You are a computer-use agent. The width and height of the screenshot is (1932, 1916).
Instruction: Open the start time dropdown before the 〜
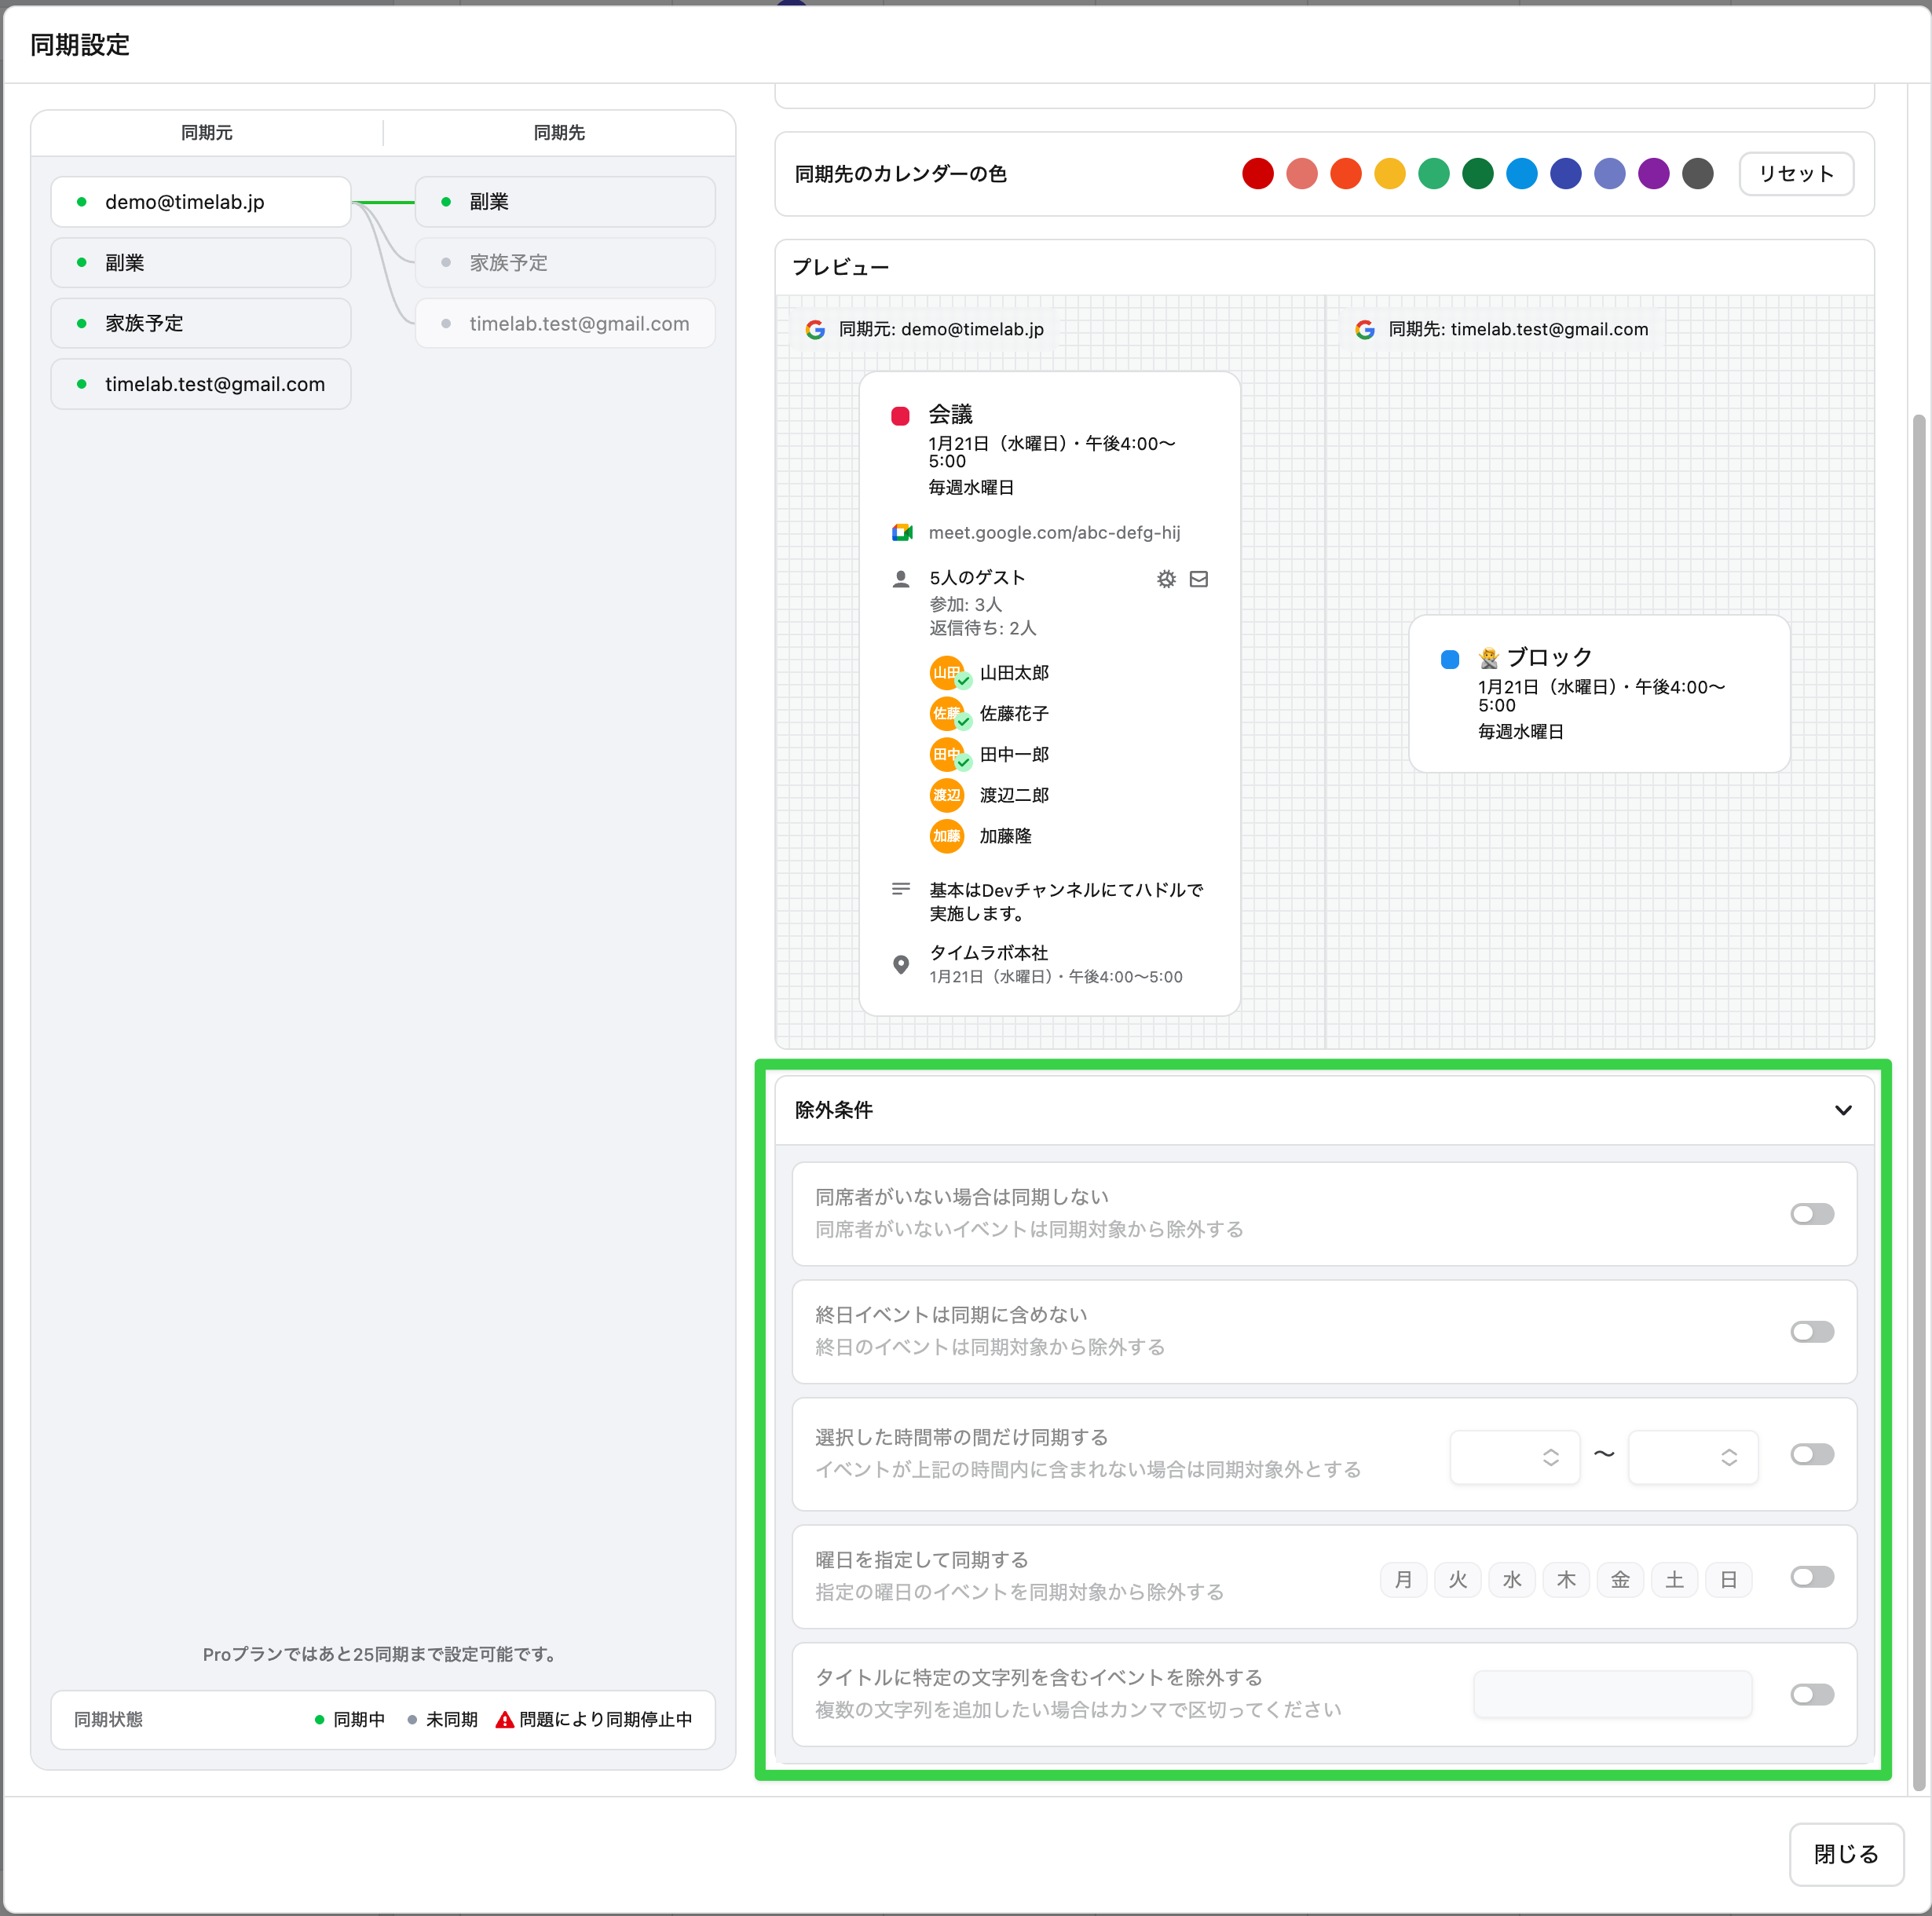1514,1457
